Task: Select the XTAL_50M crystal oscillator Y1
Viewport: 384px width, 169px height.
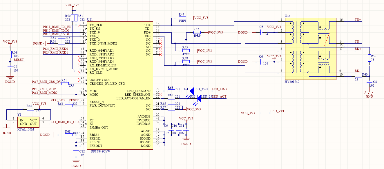Action: [x=28, y=122]
